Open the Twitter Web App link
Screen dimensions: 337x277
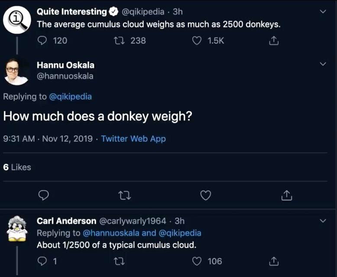click(x=133, y=139)
